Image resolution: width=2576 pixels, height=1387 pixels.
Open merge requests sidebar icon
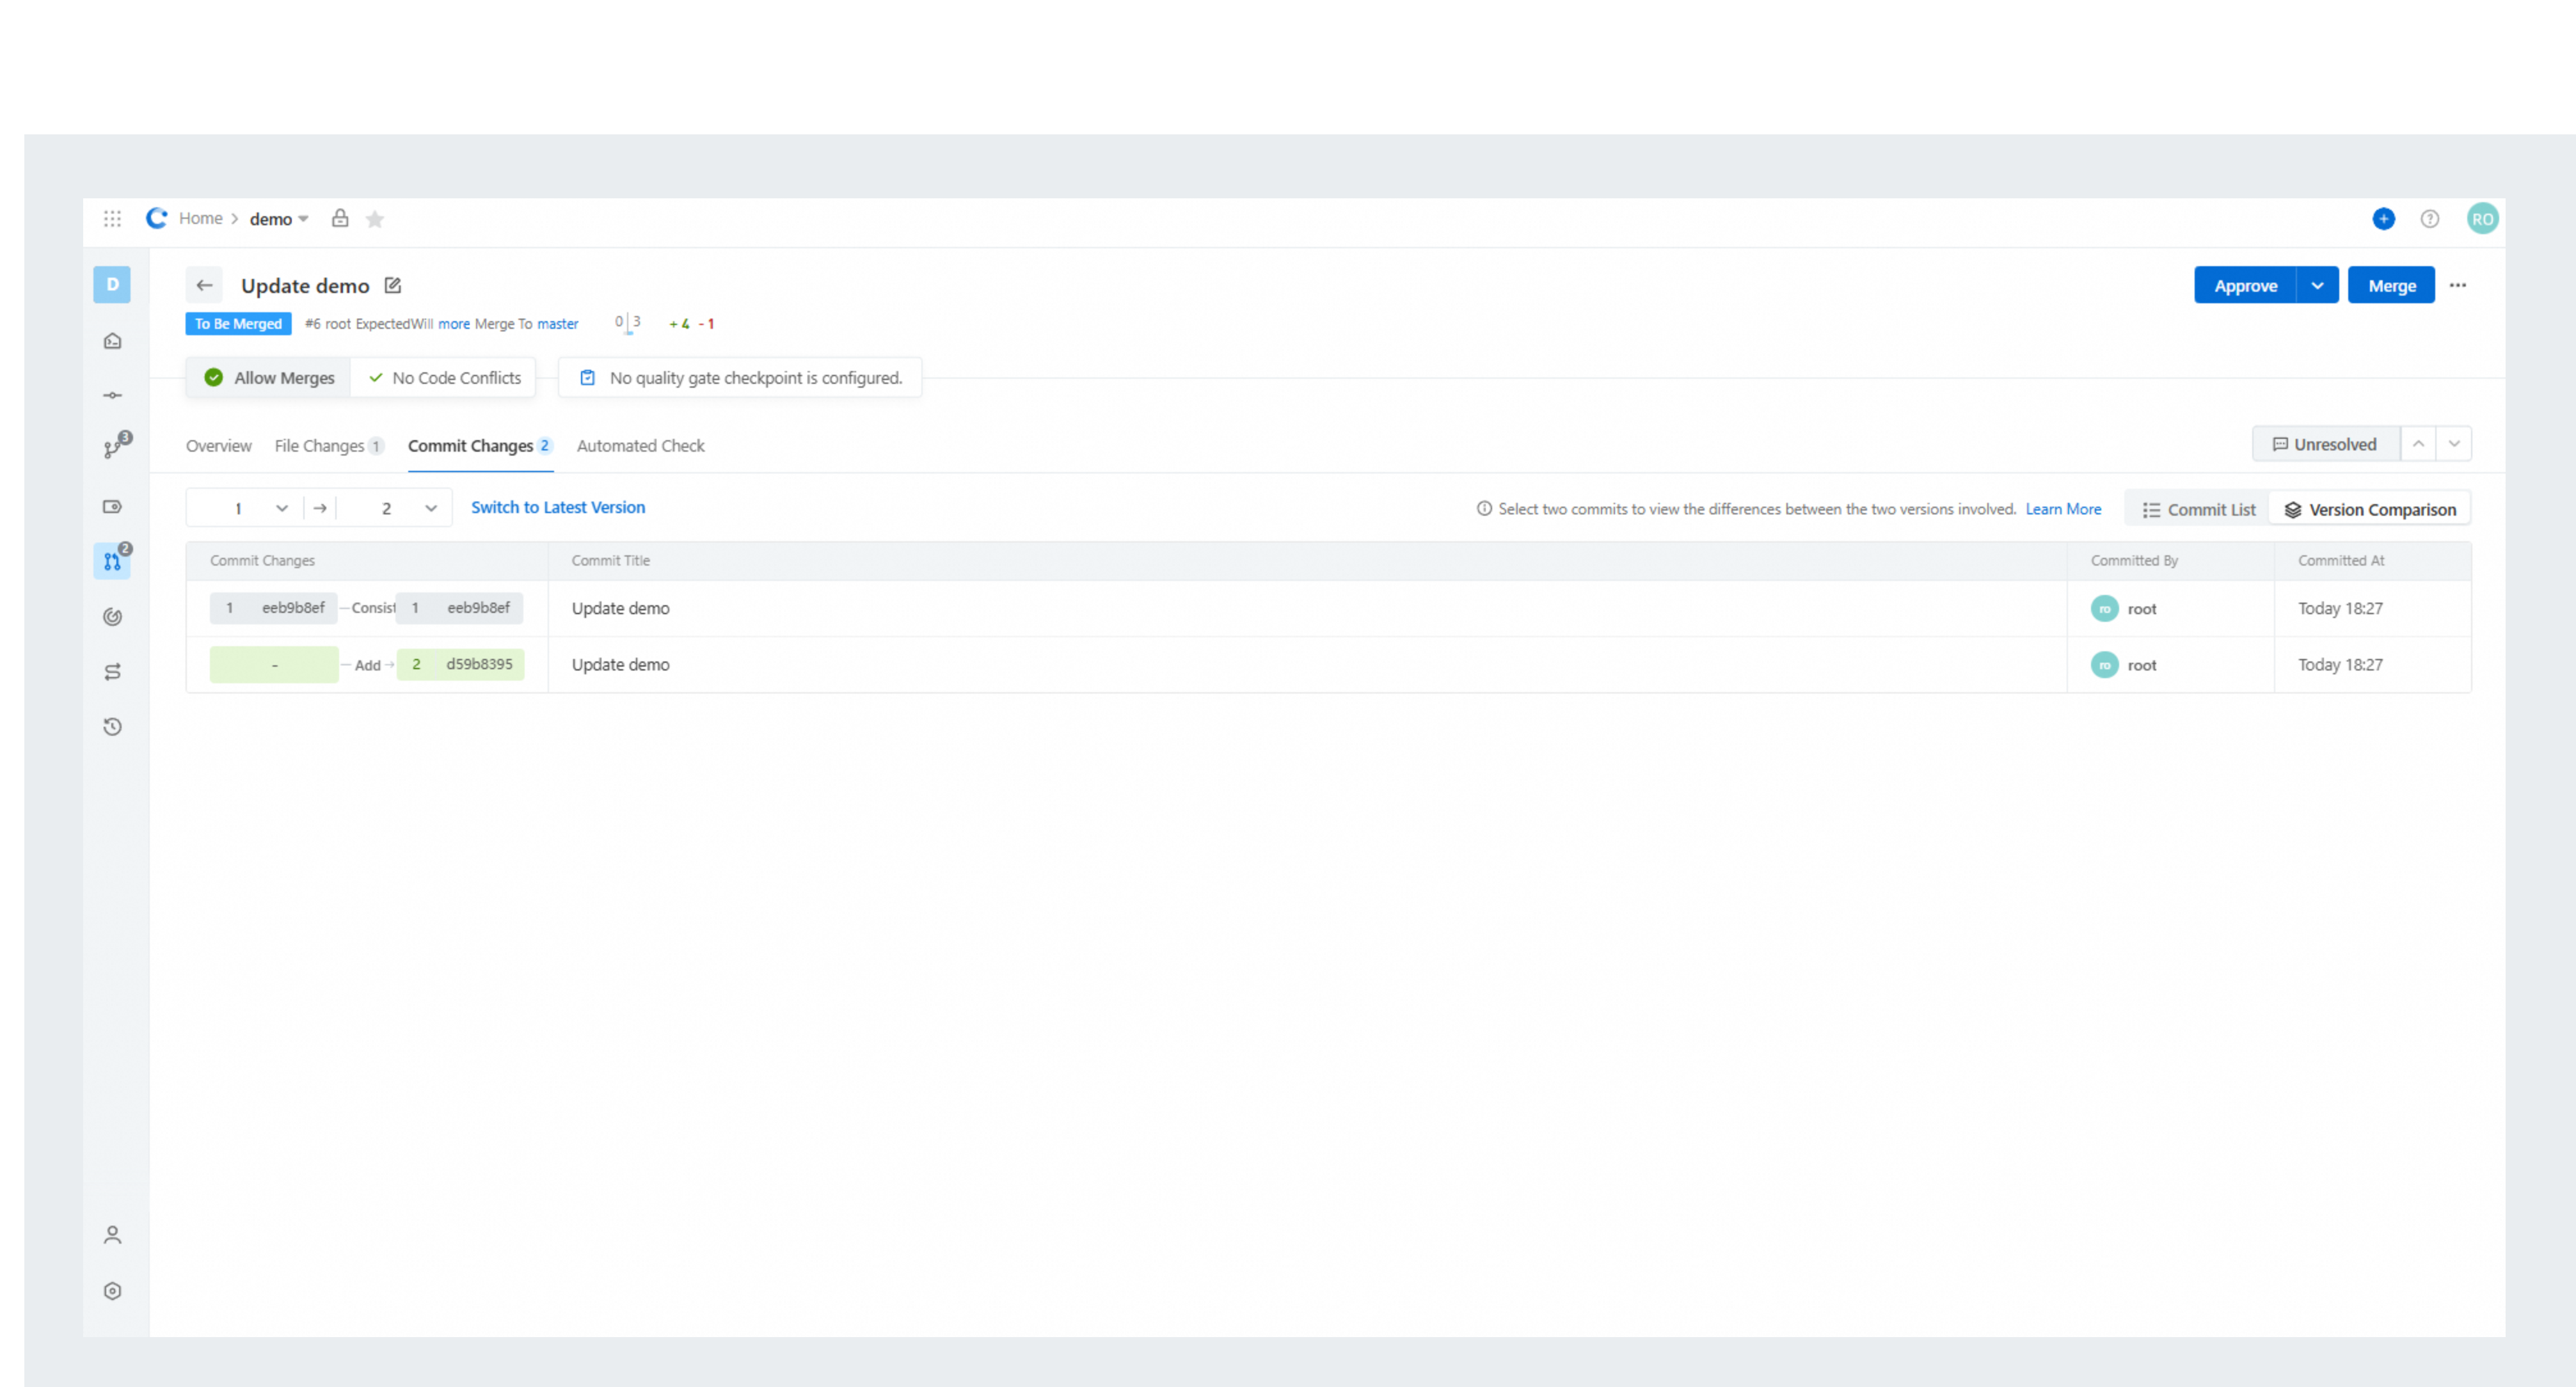(x=113, y=562)
